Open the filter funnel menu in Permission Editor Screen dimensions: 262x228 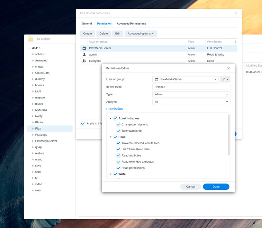tap(225, 79)
